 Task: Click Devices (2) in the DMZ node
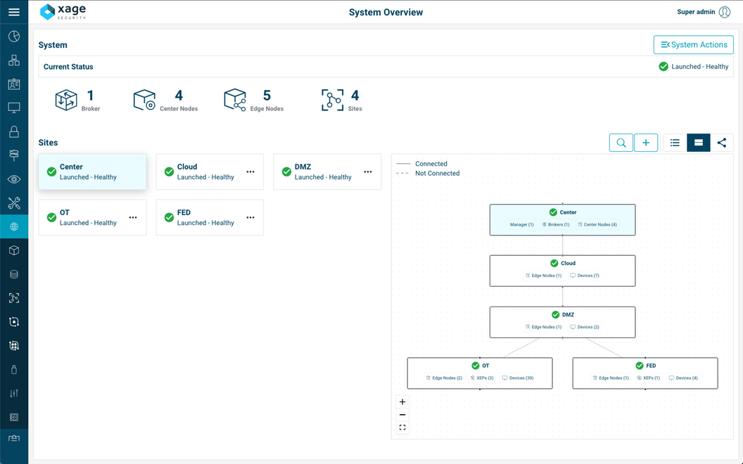pyautogui.click(x=584, y=327)
